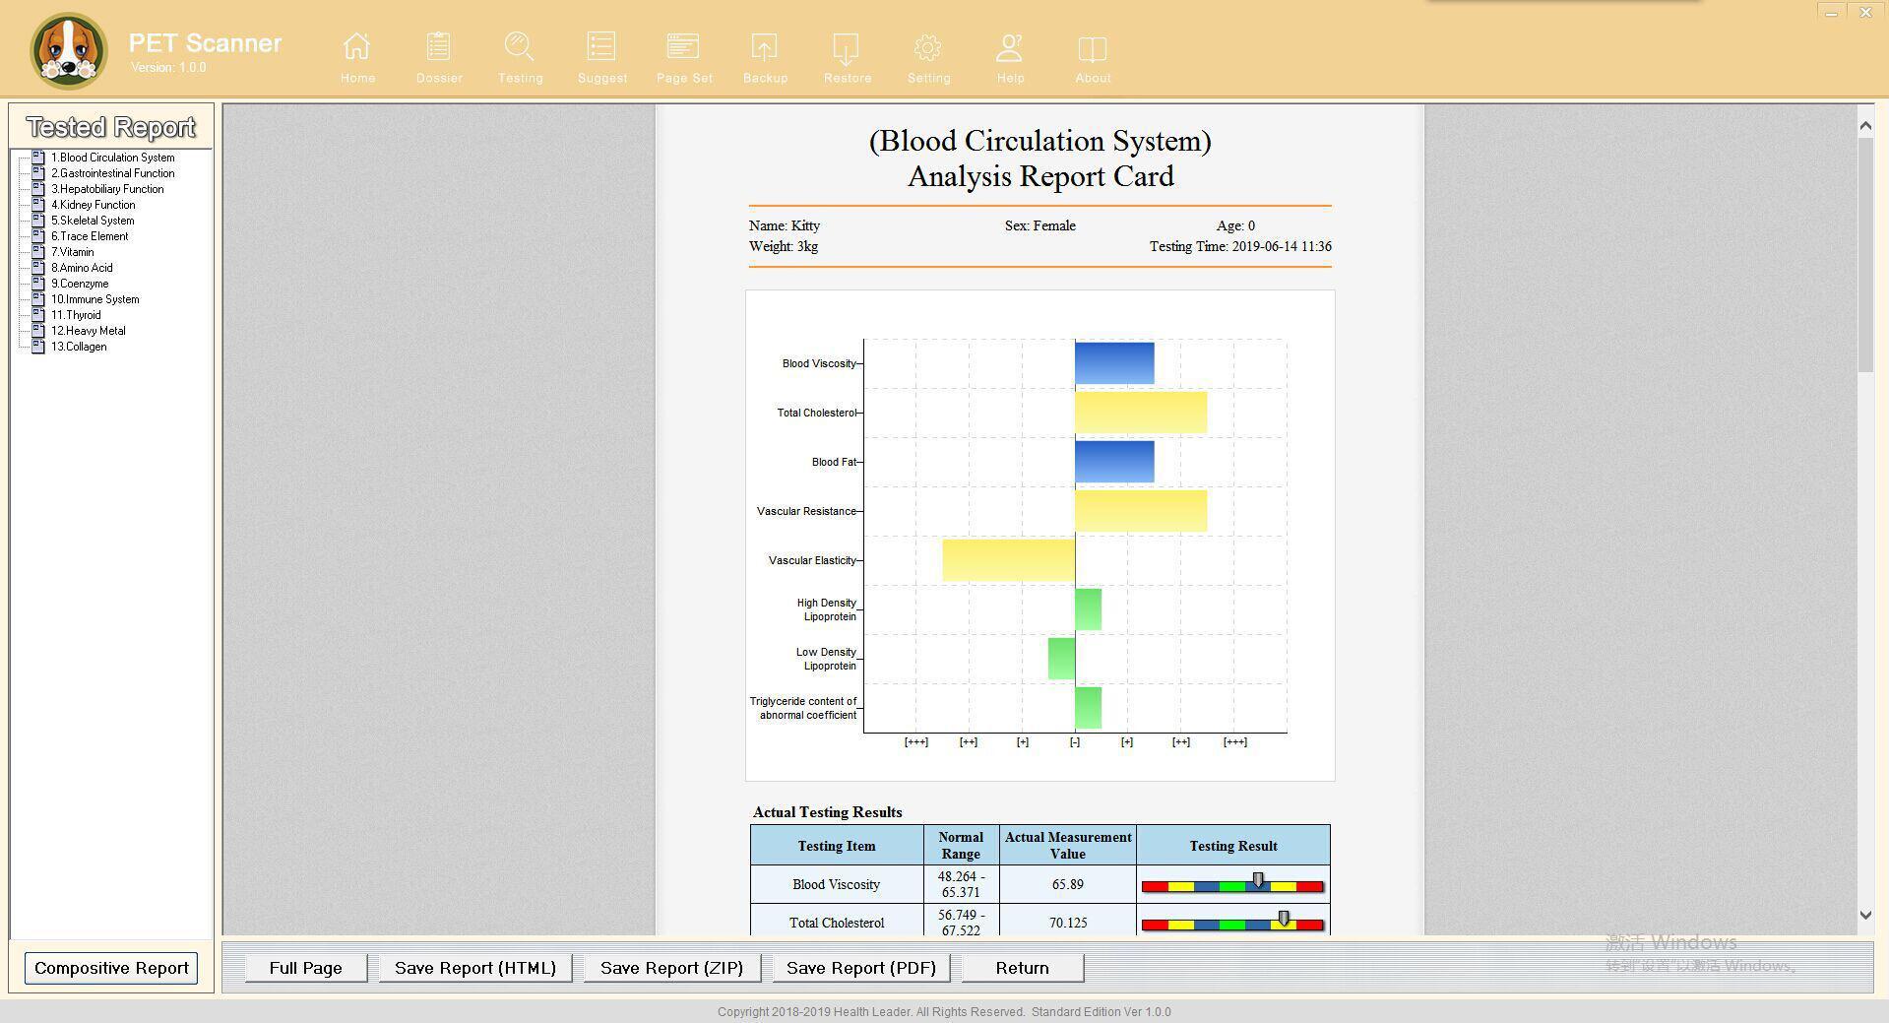Start Testing via magnifier icon
The width and height of the screenshot is (1889, 1023).
tap(520, 48)
